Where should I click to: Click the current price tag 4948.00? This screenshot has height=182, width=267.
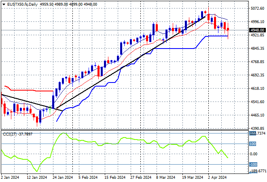pos(257,30)
